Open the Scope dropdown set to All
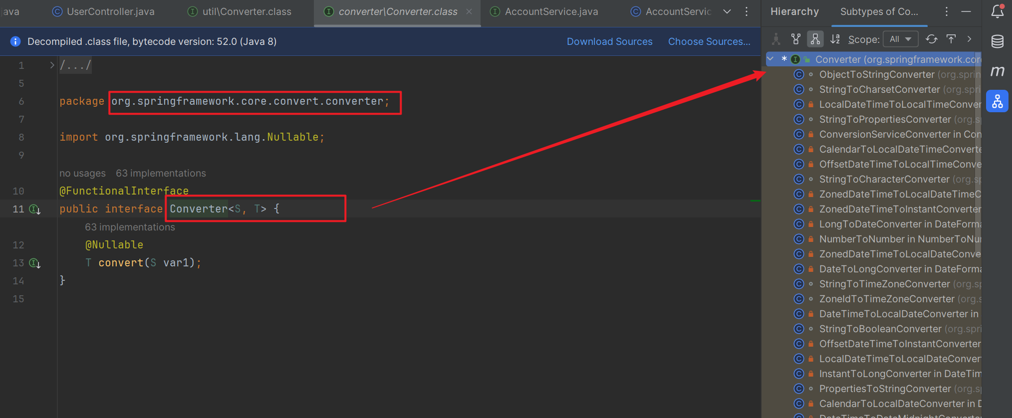Image resolution: width=1012 pixels, height=418 pixels. (x=901, y=39)
